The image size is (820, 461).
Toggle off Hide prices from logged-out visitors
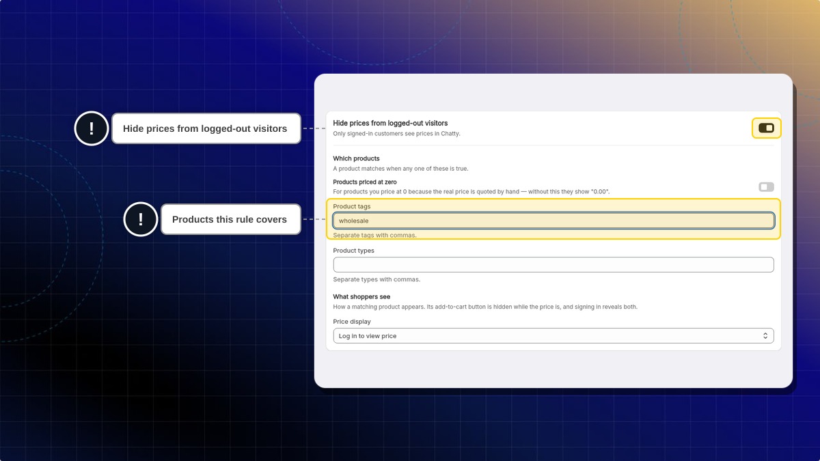[766, 128]
